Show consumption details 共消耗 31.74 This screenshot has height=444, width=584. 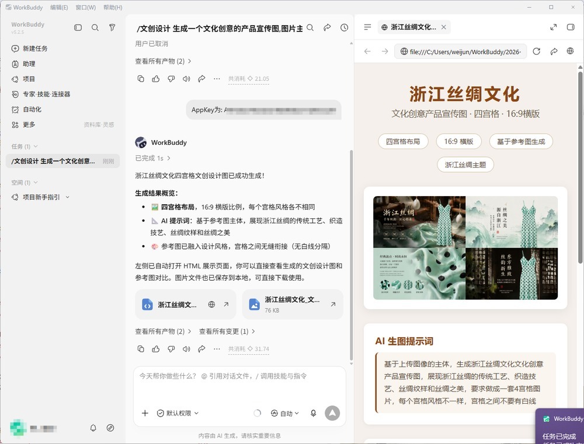click(x=248, y=349)
